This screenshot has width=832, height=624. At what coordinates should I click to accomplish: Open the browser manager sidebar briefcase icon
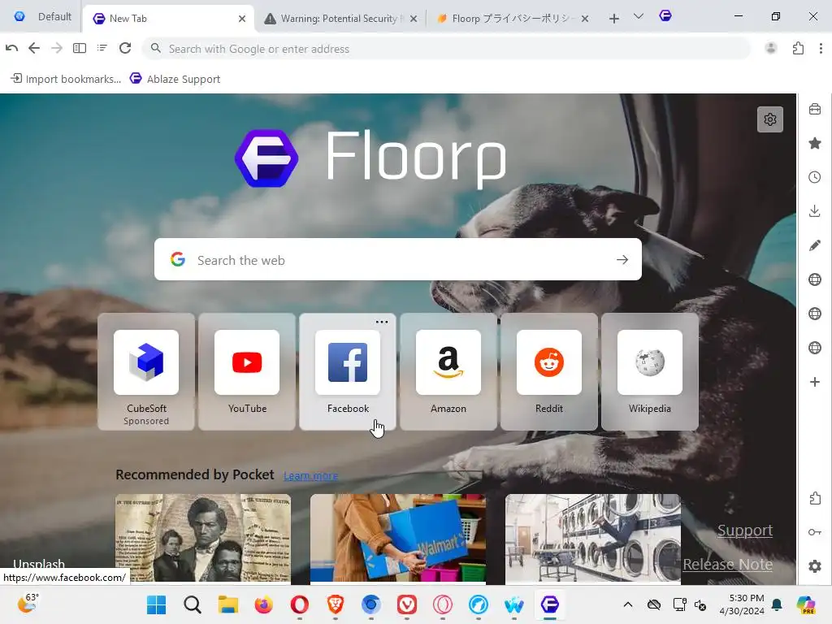pyautogui.click(x=815, y=110)
